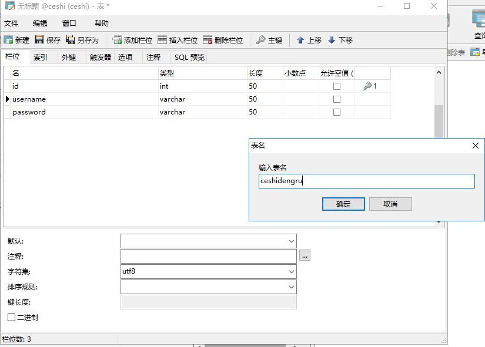Click the 小数点 column header
This screenshot has height=347, width=485.
(x=301, y=73)
